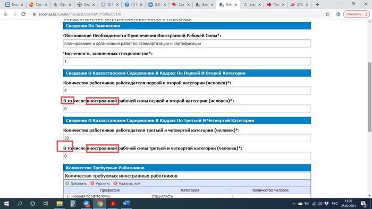Click the network tray icon

click(x=314, y=204)
